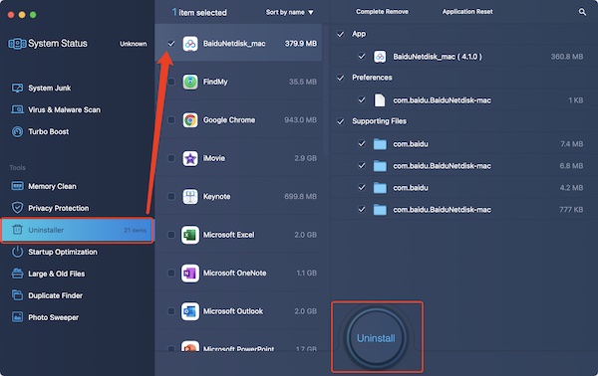Screen dimensions: 598x376
Task: Check the Microsoft OneNote checkbox
Action: pyautogui.click(x=171, y=274)
